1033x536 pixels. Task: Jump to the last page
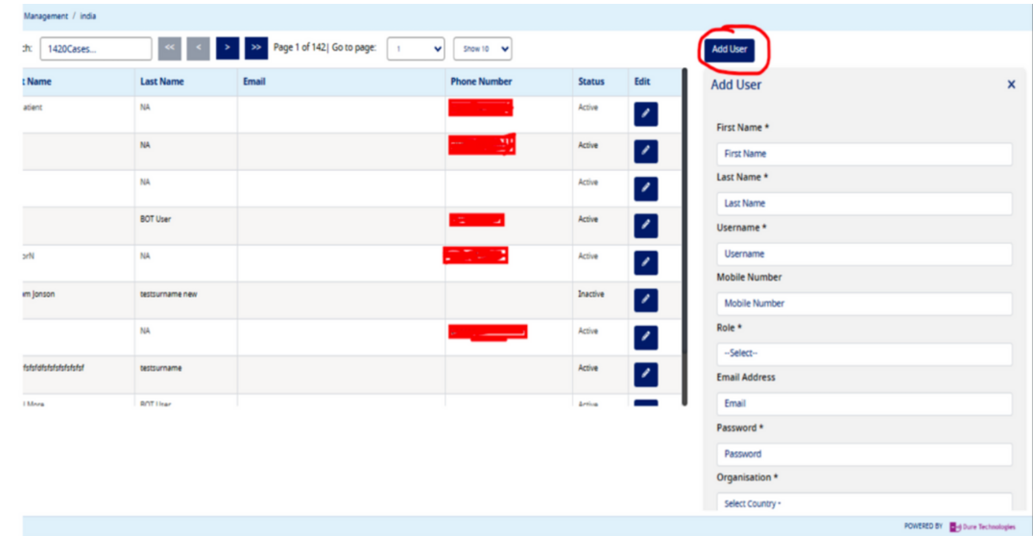click(256, 48)
